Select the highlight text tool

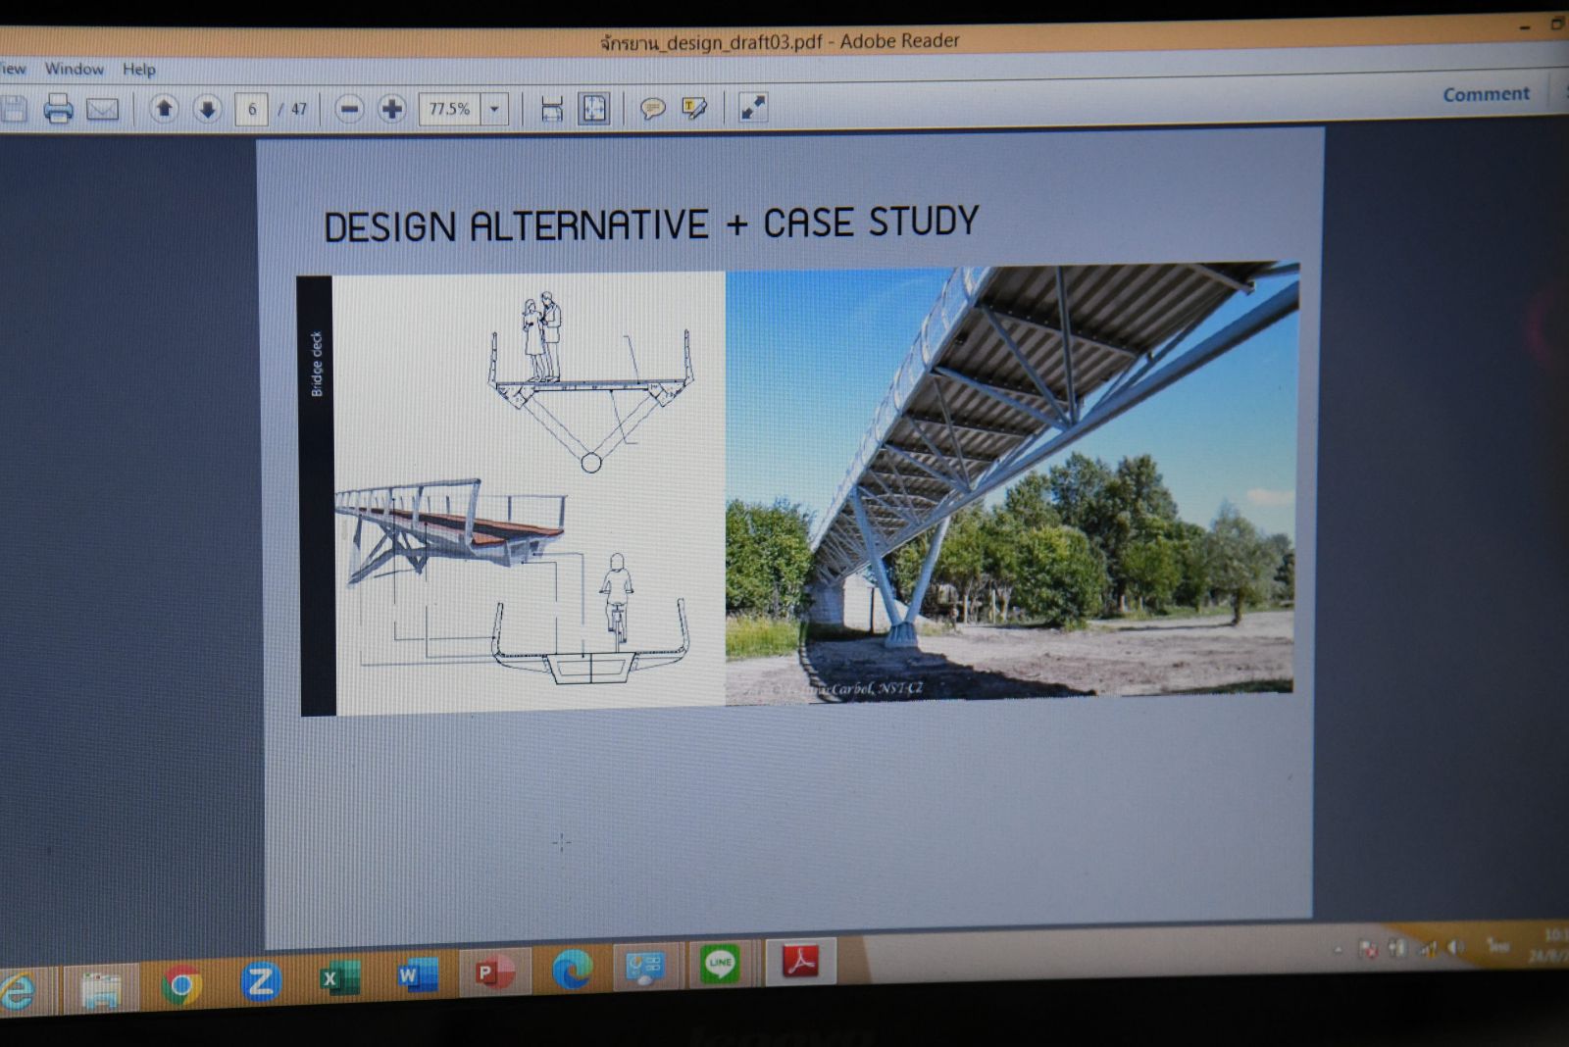(694, 108)
